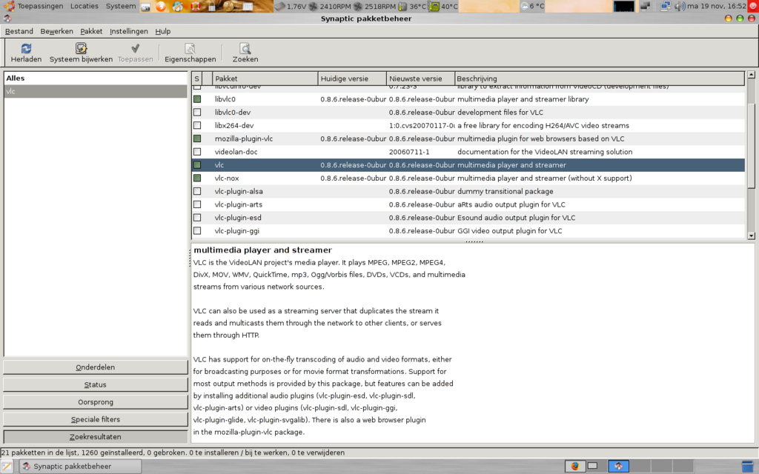Image resolution: width=759 pixels, height=474 pixels.
Task: Sort the list by Pakket column header
Action: tap(265, 79)
